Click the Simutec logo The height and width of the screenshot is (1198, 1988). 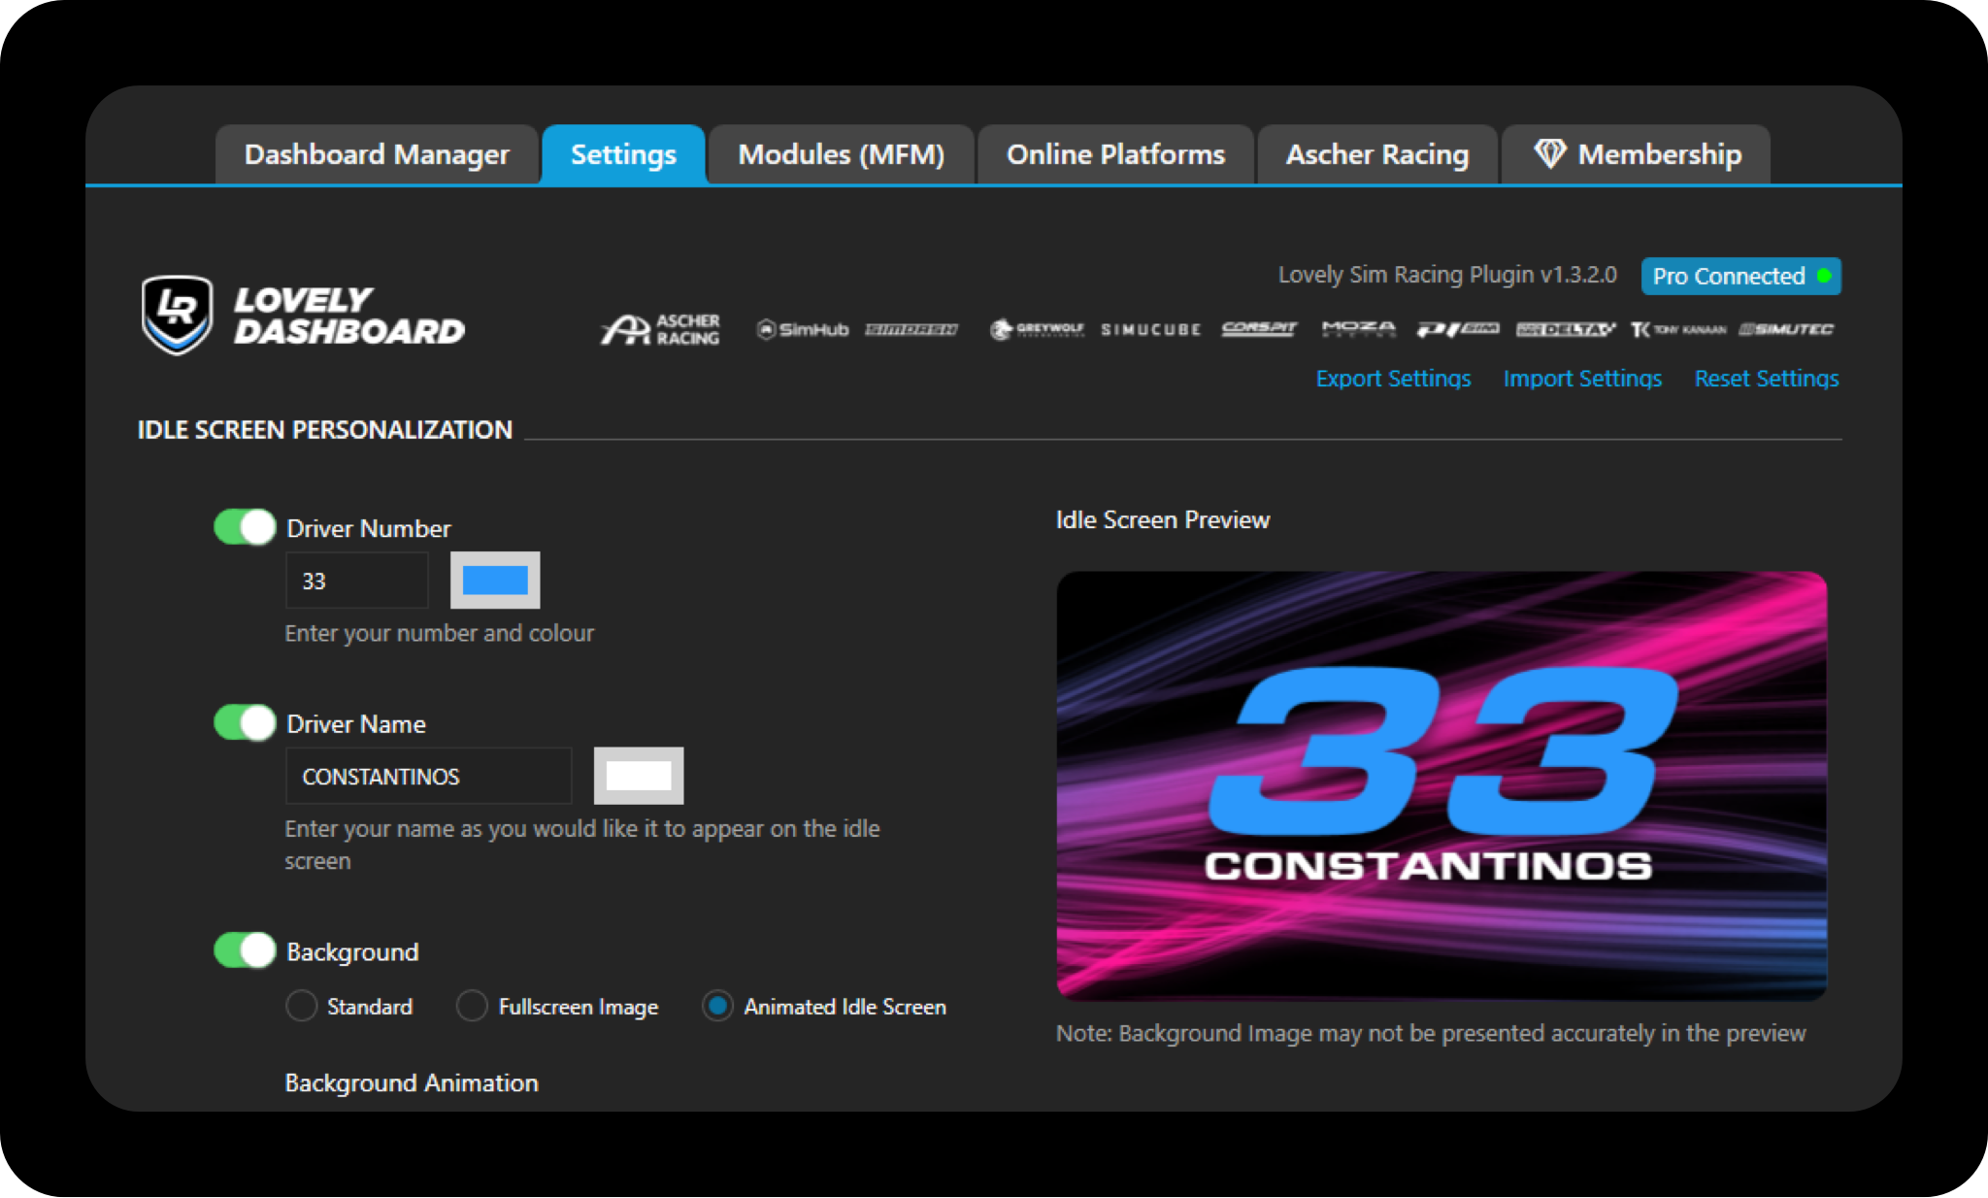[x=1786, y=330]
